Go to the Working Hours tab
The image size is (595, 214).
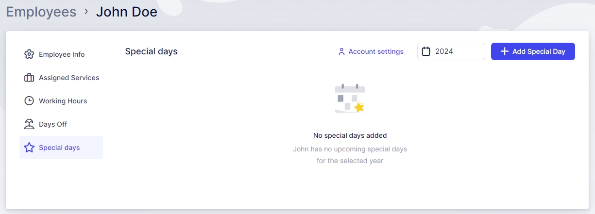point(63,101)
